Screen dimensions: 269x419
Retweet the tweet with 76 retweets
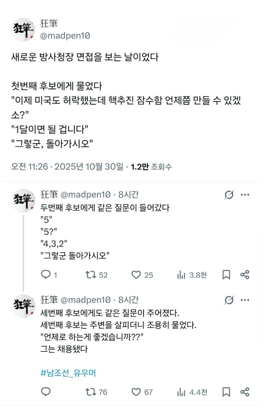(x=90, y=392)
